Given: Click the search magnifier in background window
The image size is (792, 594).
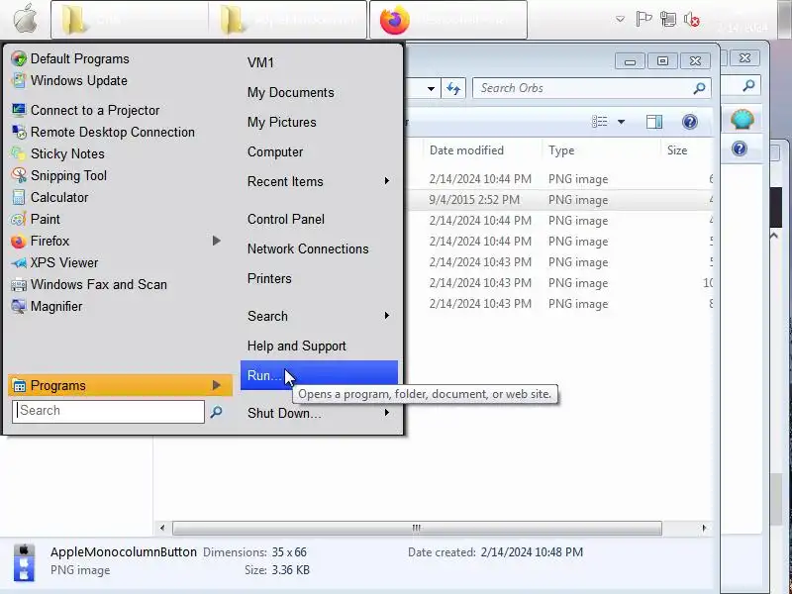Looking at the screenshot, I should click(748, 85).
